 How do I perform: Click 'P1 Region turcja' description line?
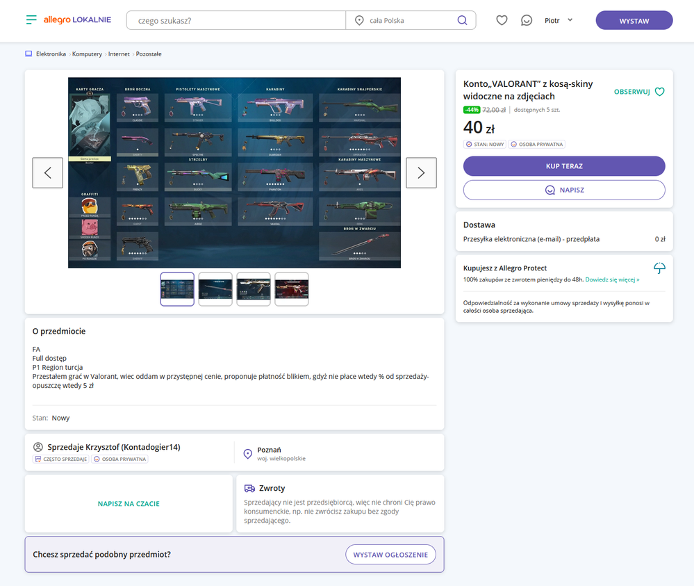[58, 367]
